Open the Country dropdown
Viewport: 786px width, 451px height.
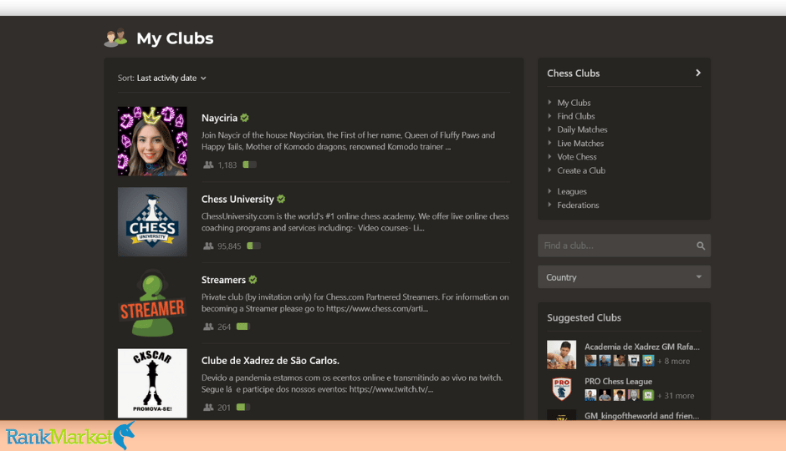624,276
